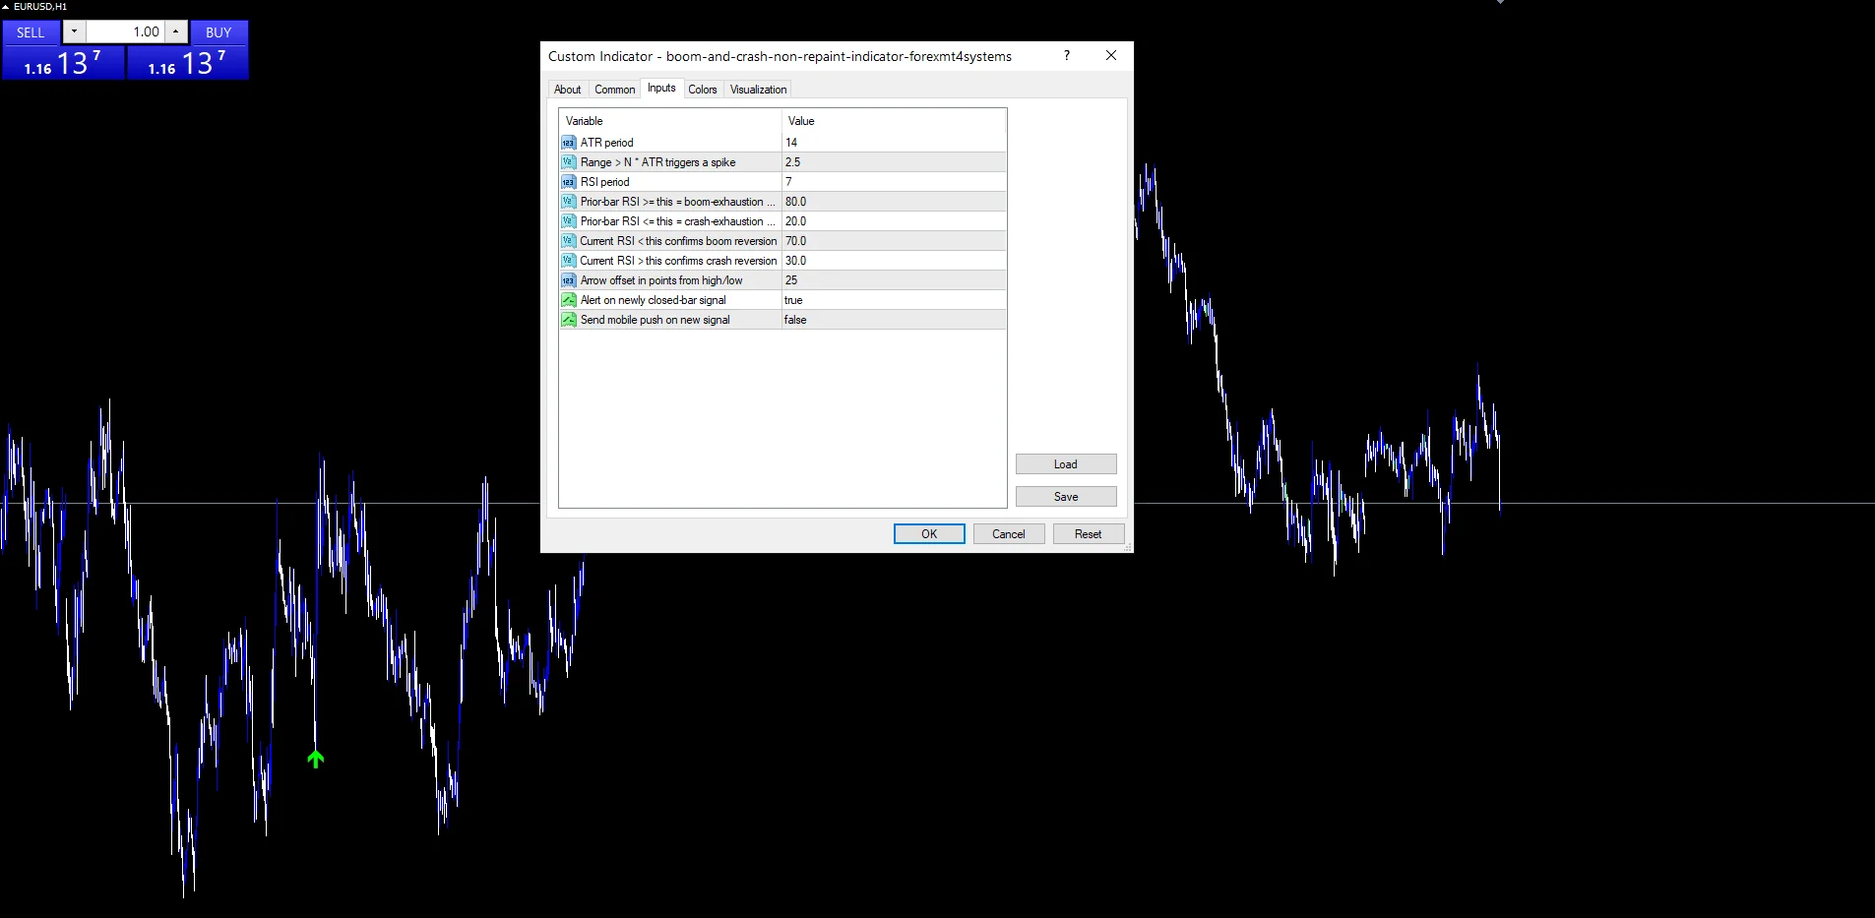Open the Visualization tab
Image resolution: width=1875 pixels, height=918 pixels.
758,90
